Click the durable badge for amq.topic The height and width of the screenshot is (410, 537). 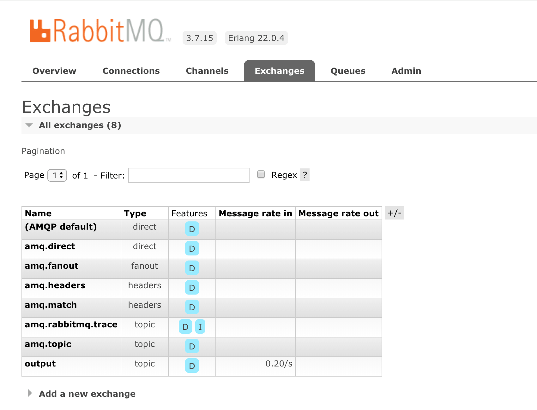192,346
